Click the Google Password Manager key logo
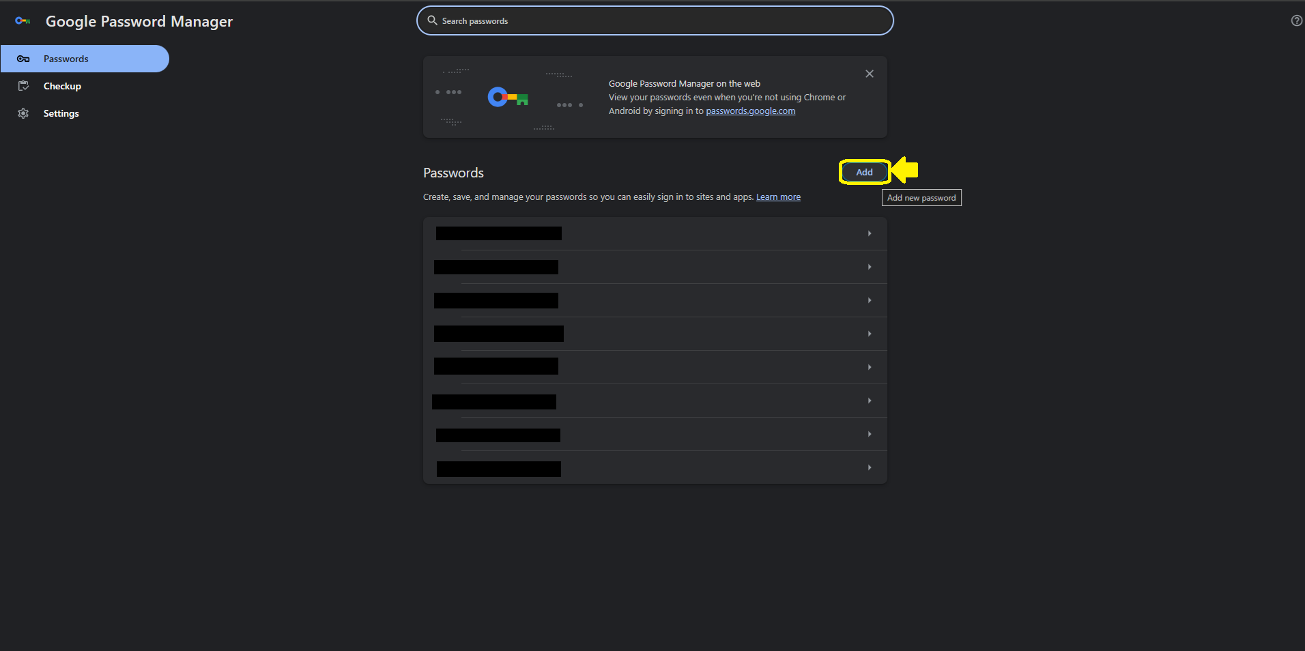Screen dimensions: 1305x651 (x=23, y=21)
